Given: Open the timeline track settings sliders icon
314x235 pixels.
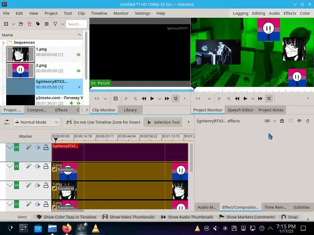Looking at the screenshot, I should 7,122.
